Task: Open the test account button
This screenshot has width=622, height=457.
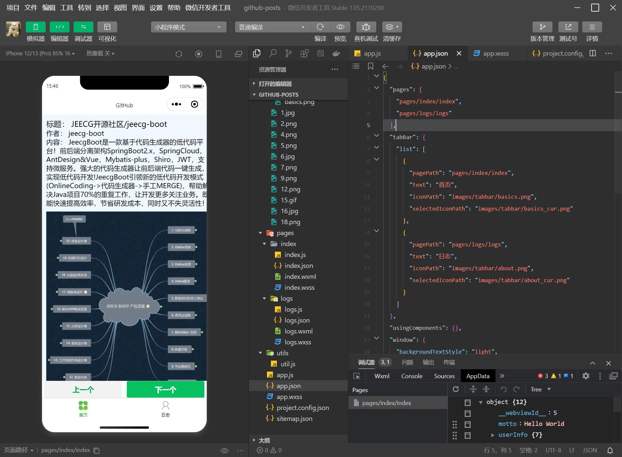Action: coord(568,27)
